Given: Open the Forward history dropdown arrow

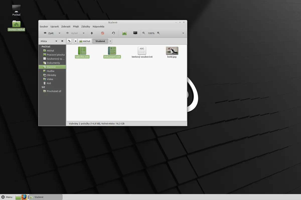Looking at the screenshot, I should coord(84,33).
